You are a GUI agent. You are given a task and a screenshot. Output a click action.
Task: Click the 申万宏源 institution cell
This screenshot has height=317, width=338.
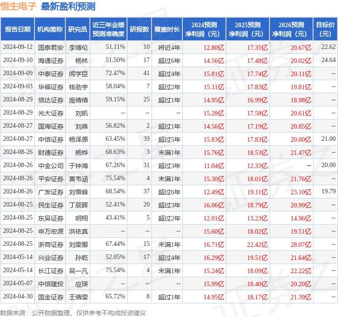[51, 231]
